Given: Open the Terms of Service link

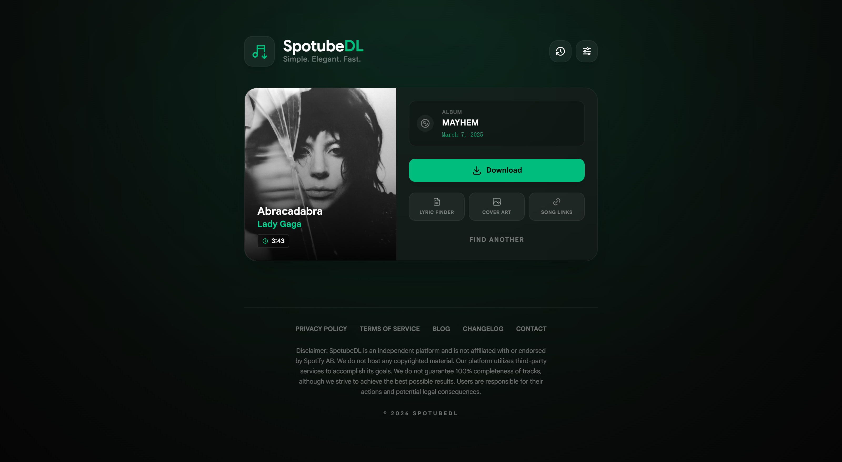Looking at the screenshot, I should coord(390,329).
